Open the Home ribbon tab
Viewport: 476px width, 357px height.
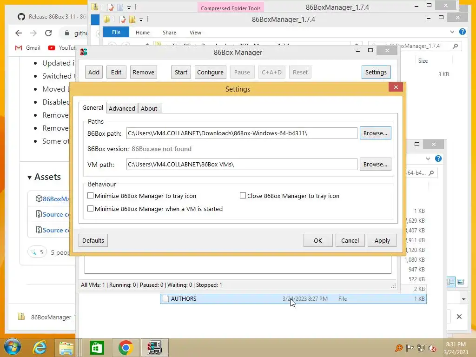click(x=143, y=33)
